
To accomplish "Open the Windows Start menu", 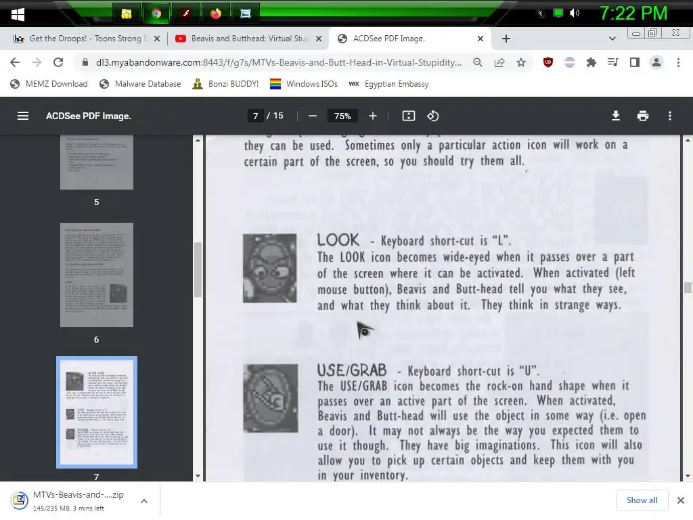I will 18,15.
